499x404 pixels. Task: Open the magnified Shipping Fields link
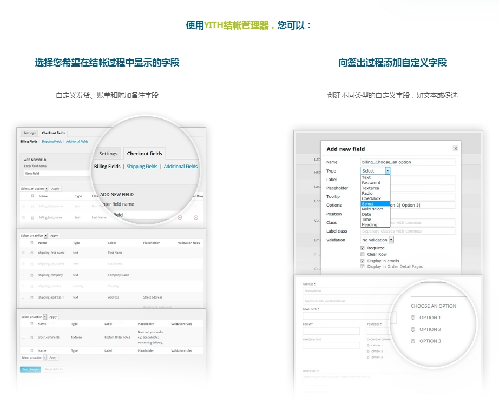coord(142,167)
